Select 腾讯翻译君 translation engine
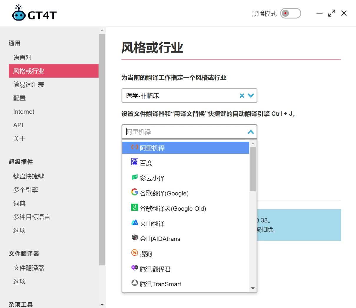The width and height of the screenshot is (356, 308). click(x=156, y=269)
